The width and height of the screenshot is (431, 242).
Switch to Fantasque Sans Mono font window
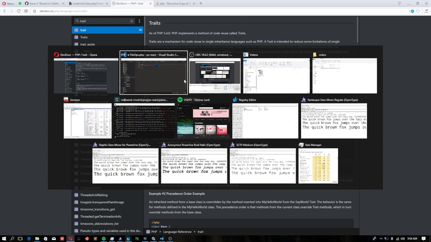click(x=334, y=118)
